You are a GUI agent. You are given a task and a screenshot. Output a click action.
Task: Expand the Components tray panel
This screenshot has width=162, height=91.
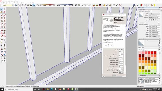149,75
